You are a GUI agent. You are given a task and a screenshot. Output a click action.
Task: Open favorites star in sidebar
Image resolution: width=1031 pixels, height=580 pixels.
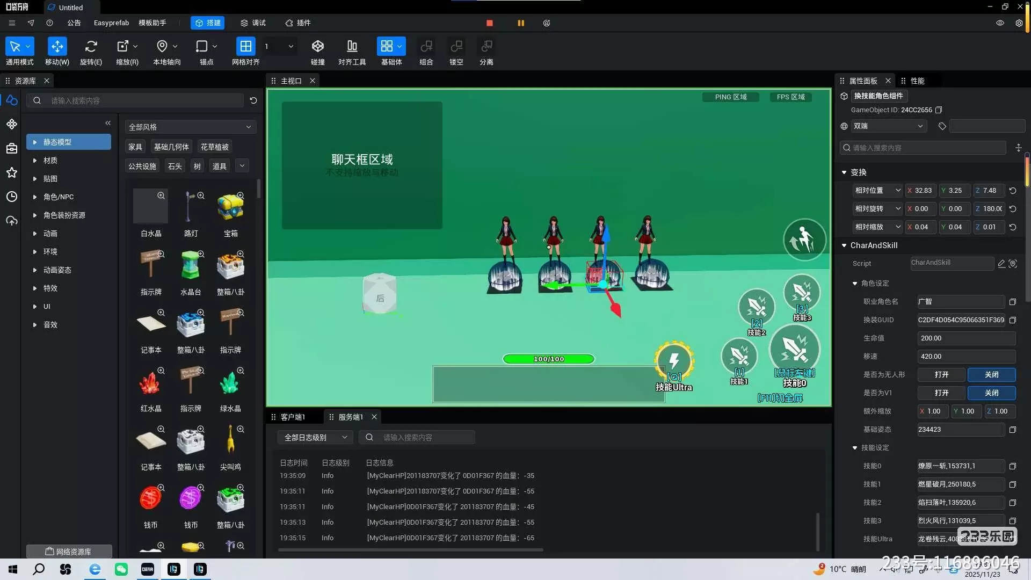11,172
